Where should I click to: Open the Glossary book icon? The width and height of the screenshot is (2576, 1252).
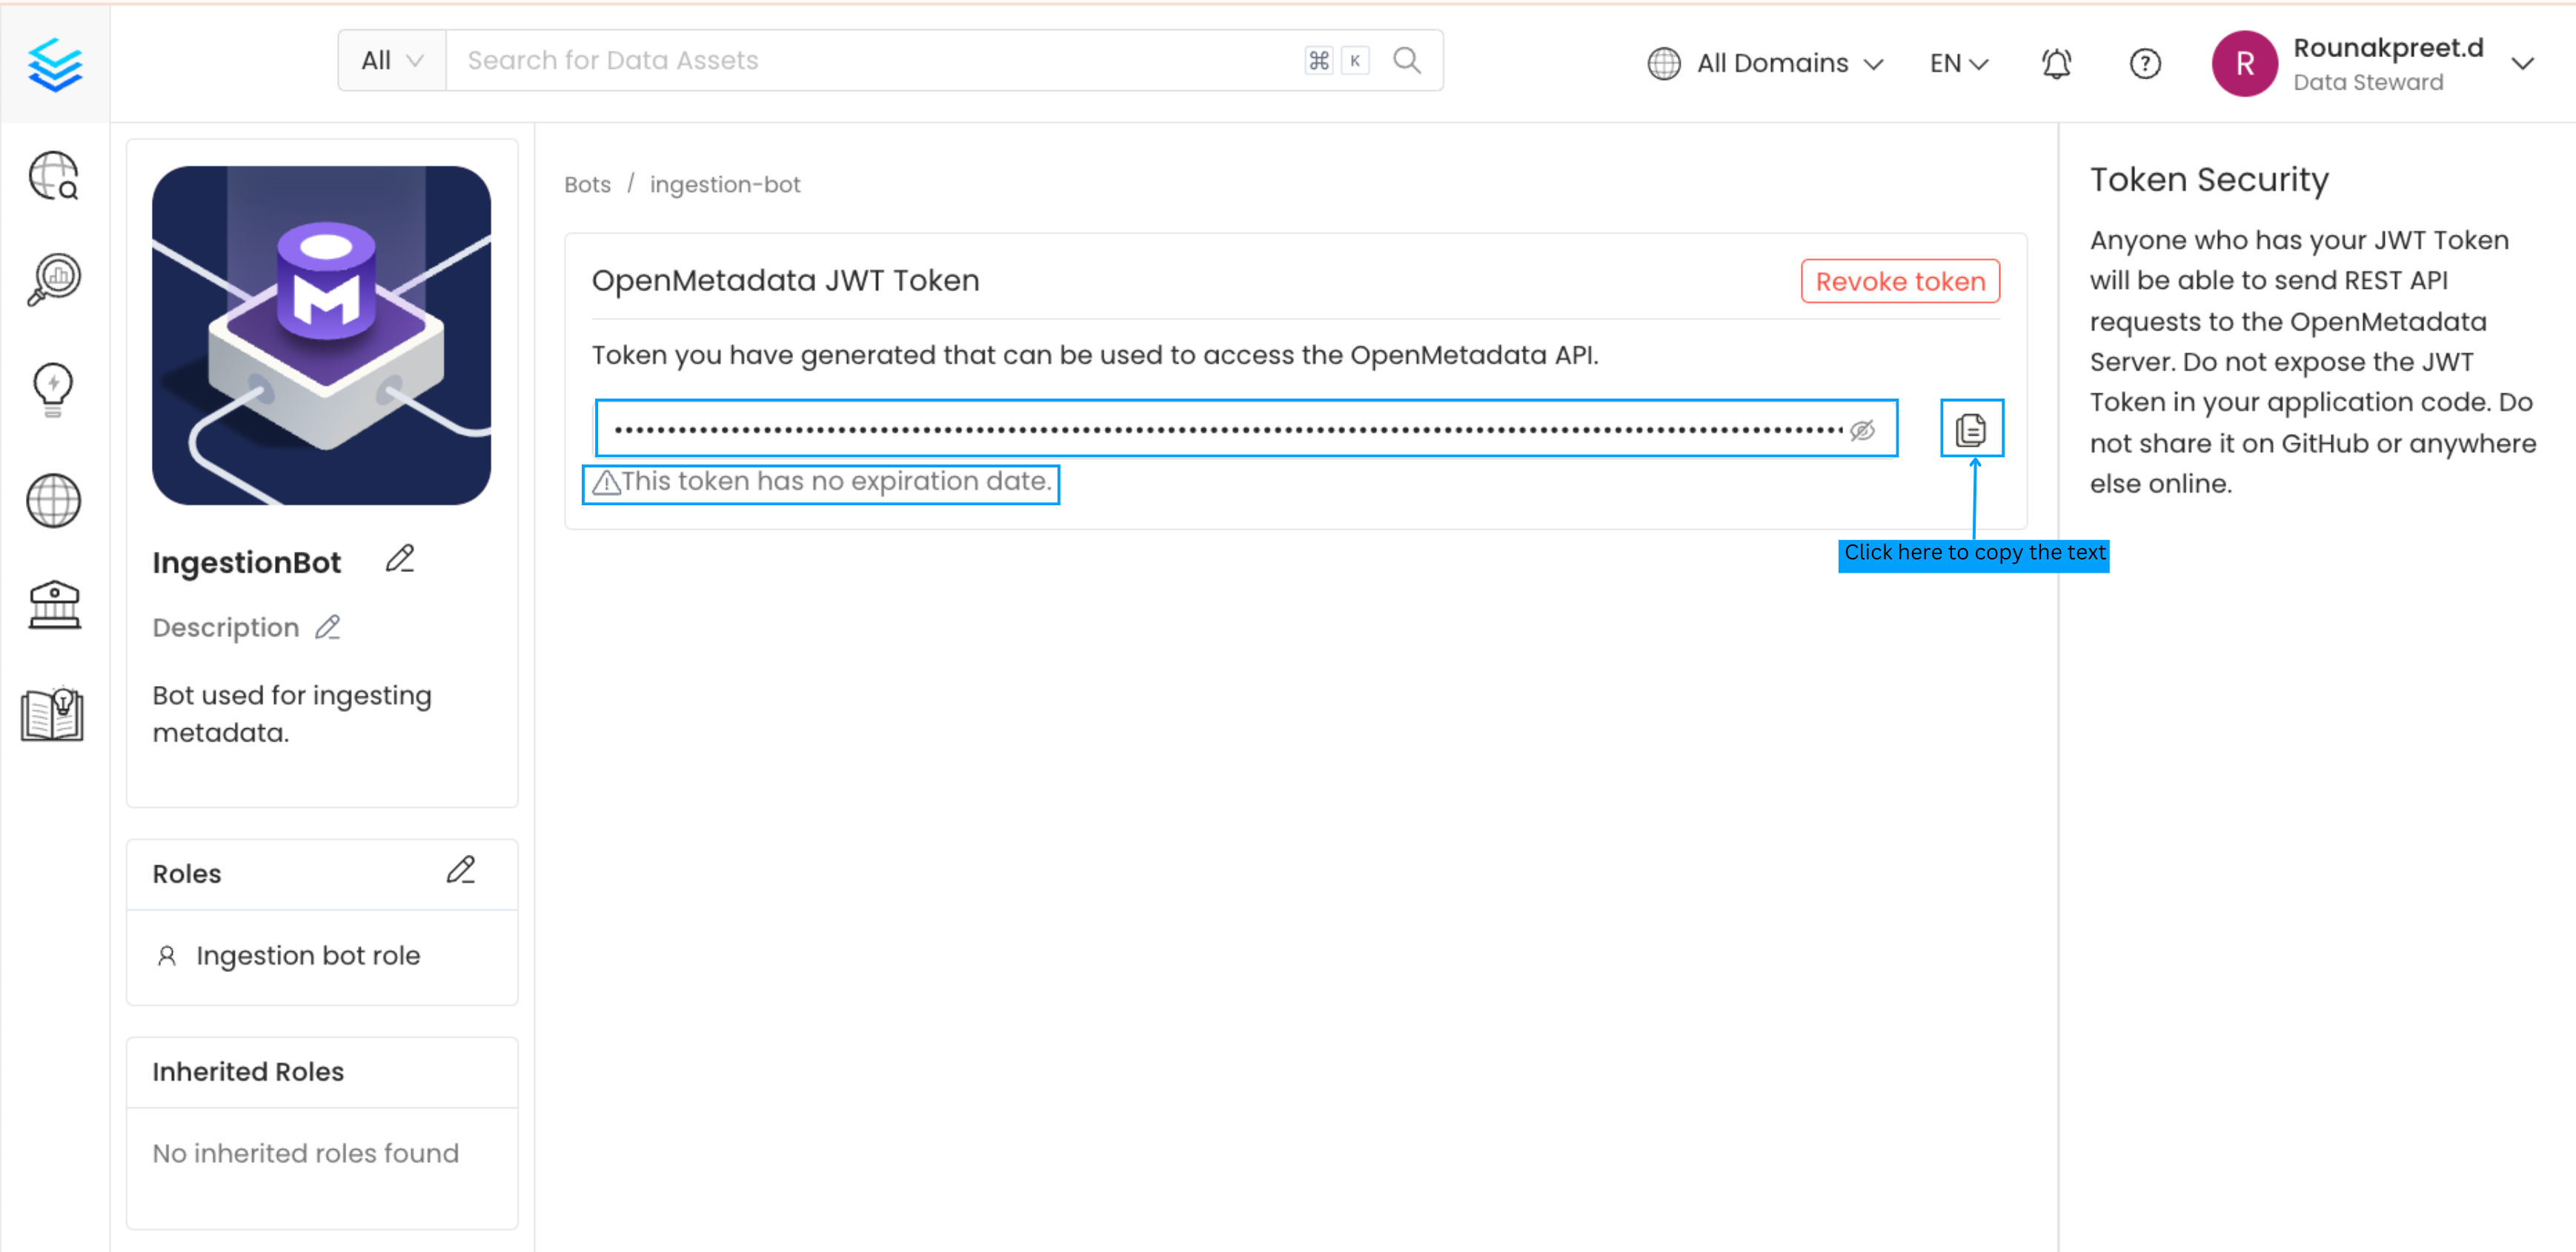(x=54, y=713)
